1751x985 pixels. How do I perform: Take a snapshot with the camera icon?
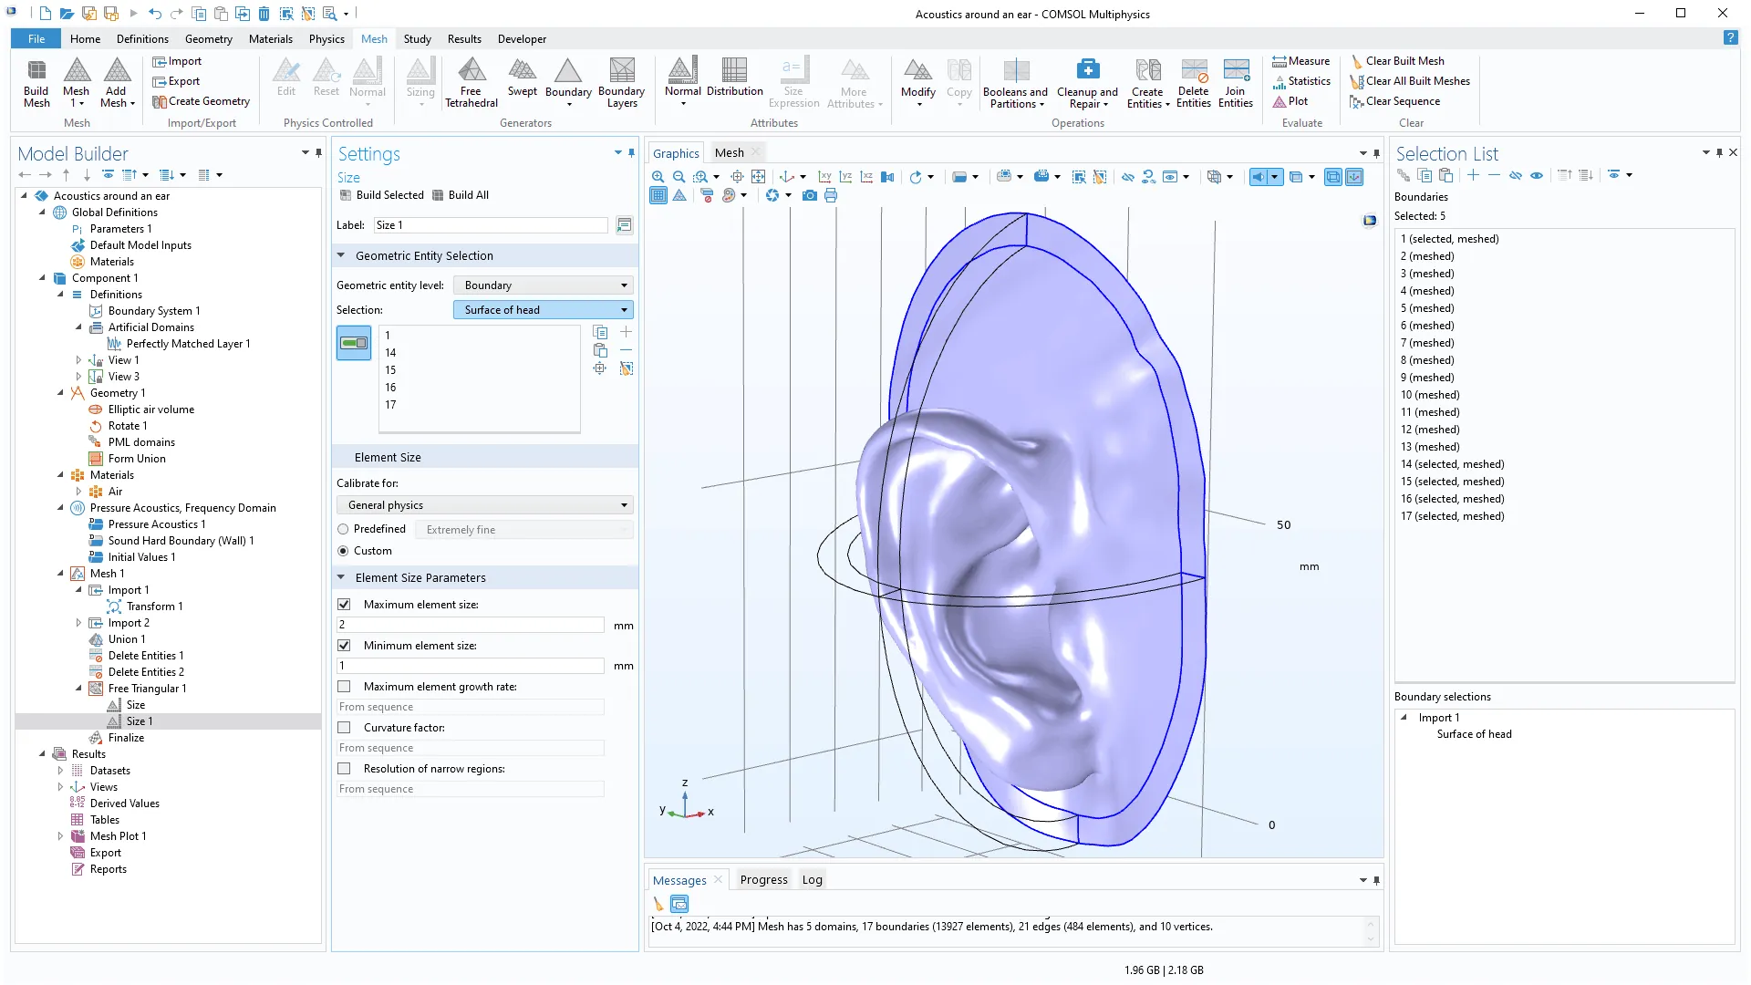tap(809, 195)
